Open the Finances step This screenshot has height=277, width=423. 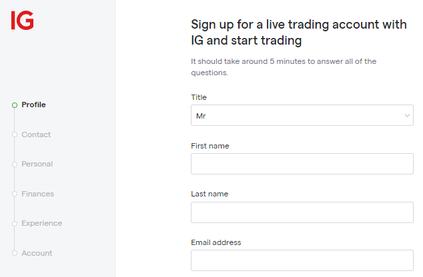click(x=37, y=194)
